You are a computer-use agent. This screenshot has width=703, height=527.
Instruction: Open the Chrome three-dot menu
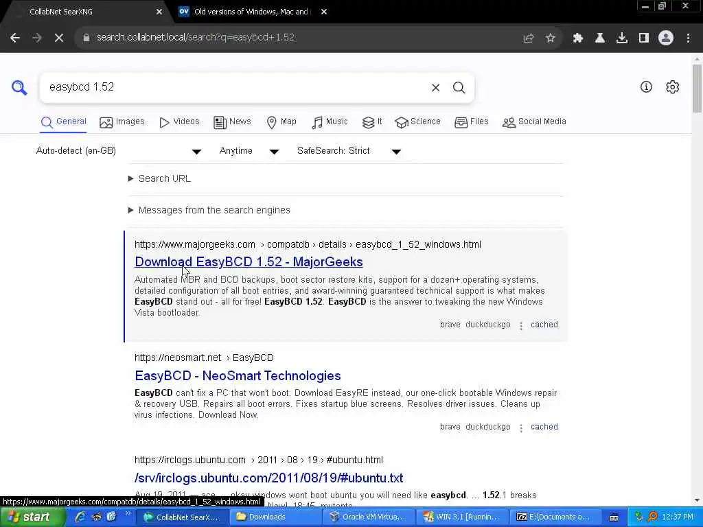point(688,38)
